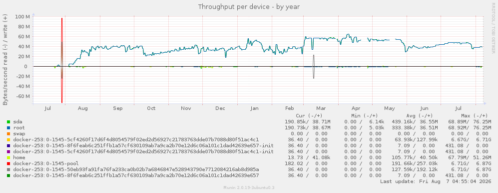The width and height of the screenshot is (498, 193).
Task: Click the '60 M' y-axis label
Action: pos(23,36)
